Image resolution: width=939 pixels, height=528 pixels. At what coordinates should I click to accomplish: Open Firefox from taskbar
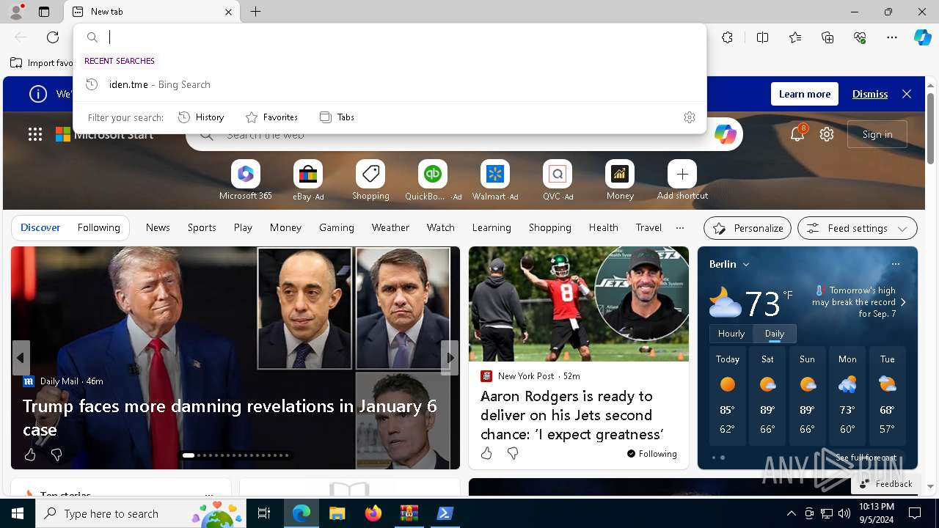[x=373, y=513]
